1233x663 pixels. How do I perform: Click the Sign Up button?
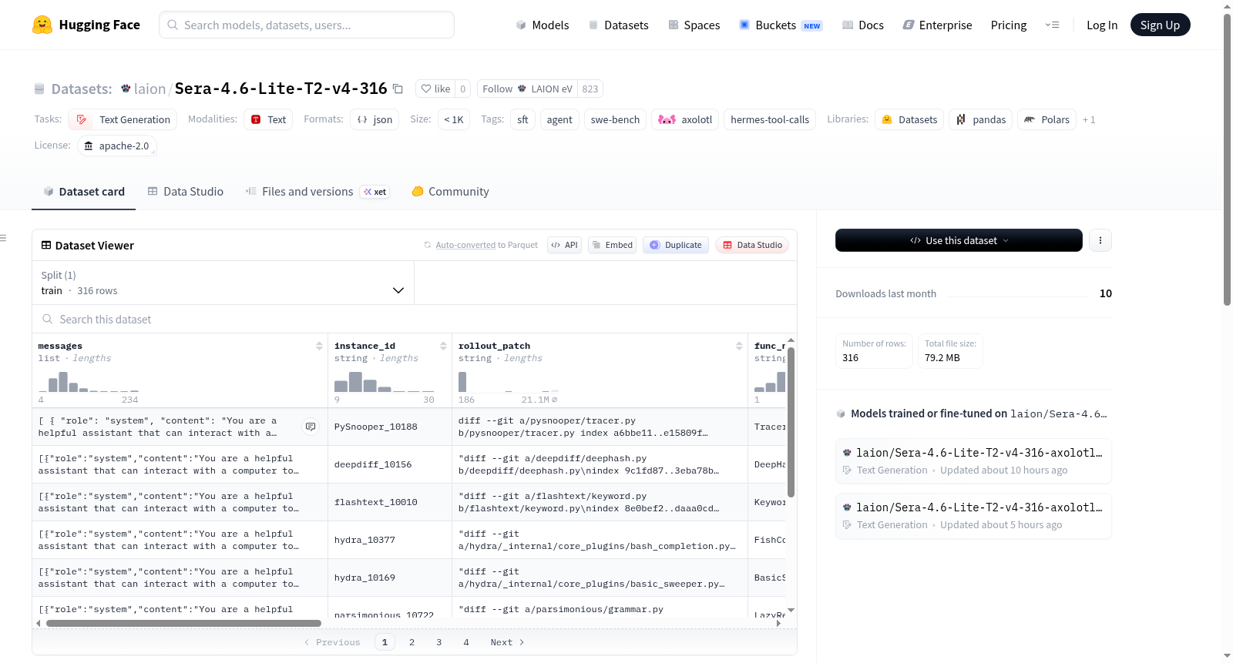(x=1160, y=25)
